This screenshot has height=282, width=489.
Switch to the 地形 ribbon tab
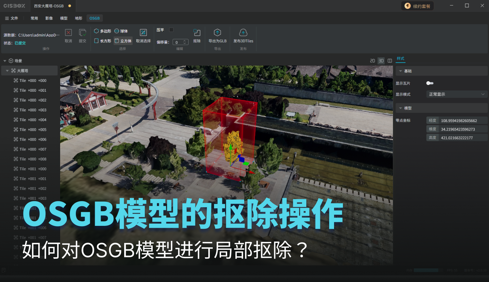[x=78, y=18]
